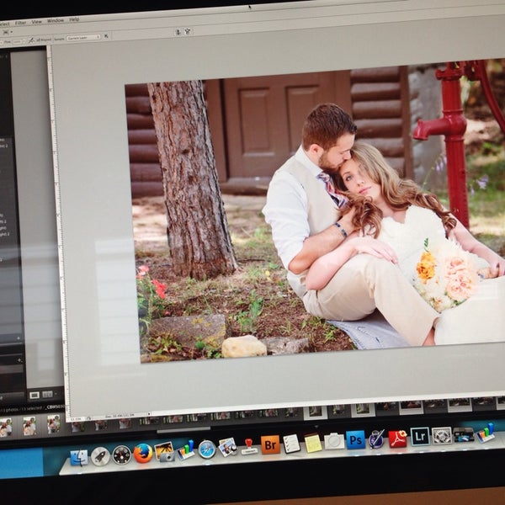The image size is (505, 505).
Task: Open the tool preset picker dropdown
Action: 8,32
